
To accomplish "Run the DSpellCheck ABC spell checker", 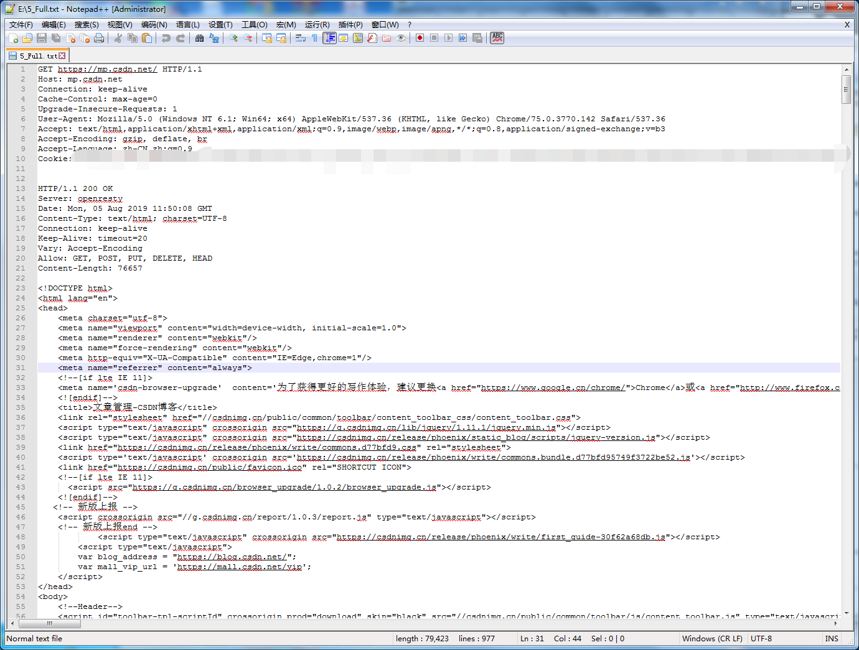I will (x=496, y=38).
